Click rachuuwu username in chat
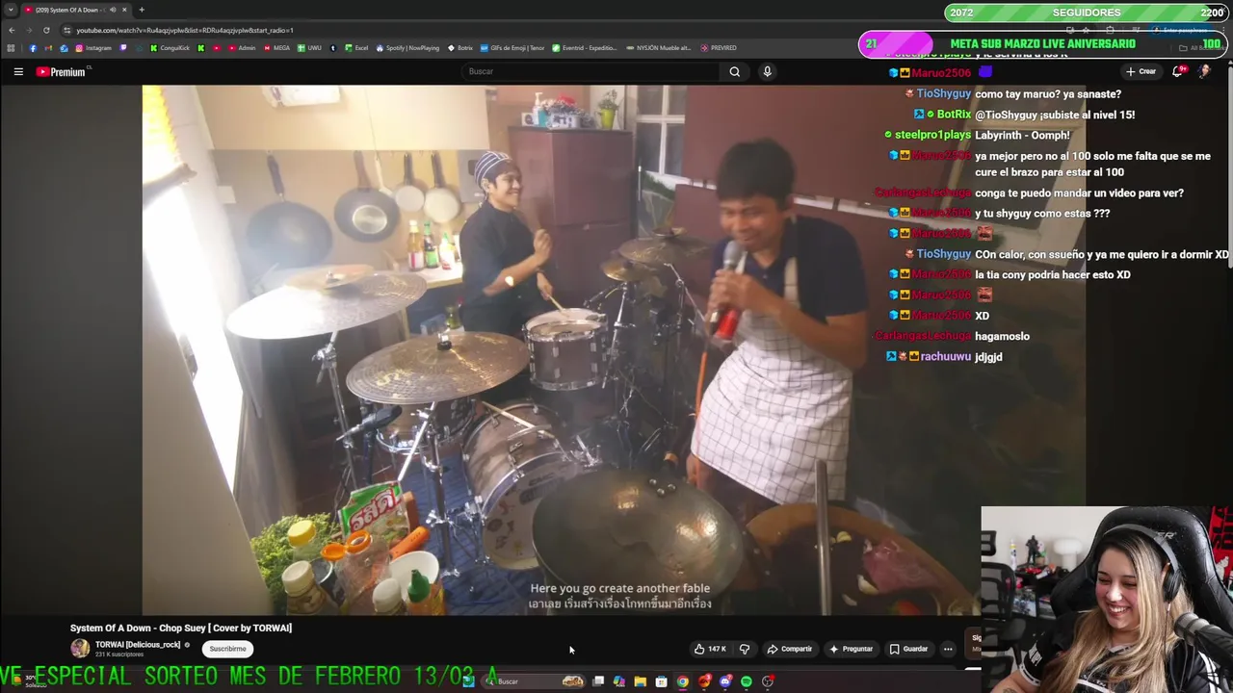This screenshot has height=693, width=1233. click(x=946, y=356)
